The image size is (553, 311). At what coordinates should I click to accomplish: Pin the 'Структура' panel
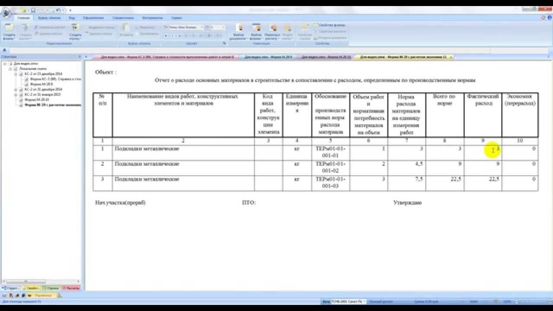tap(79, 57)
